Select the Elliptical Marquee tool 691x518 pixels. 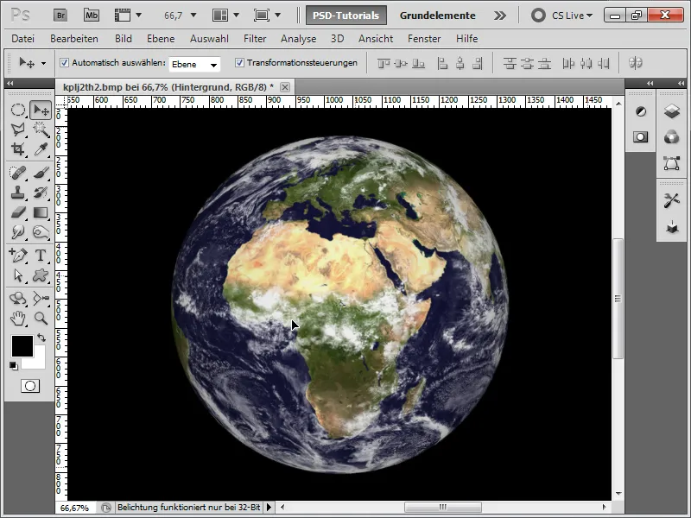tap(18, 110)
